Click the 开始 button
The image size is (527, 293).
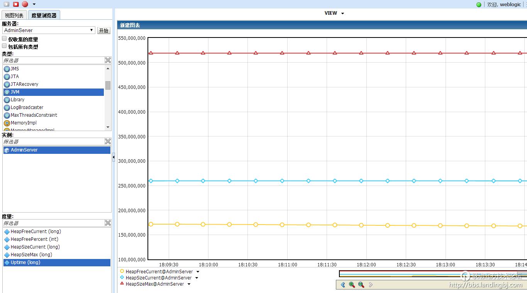(104, 31)
